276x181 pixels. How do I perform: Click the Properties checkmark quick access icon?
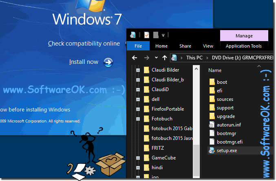pos(147,35)
